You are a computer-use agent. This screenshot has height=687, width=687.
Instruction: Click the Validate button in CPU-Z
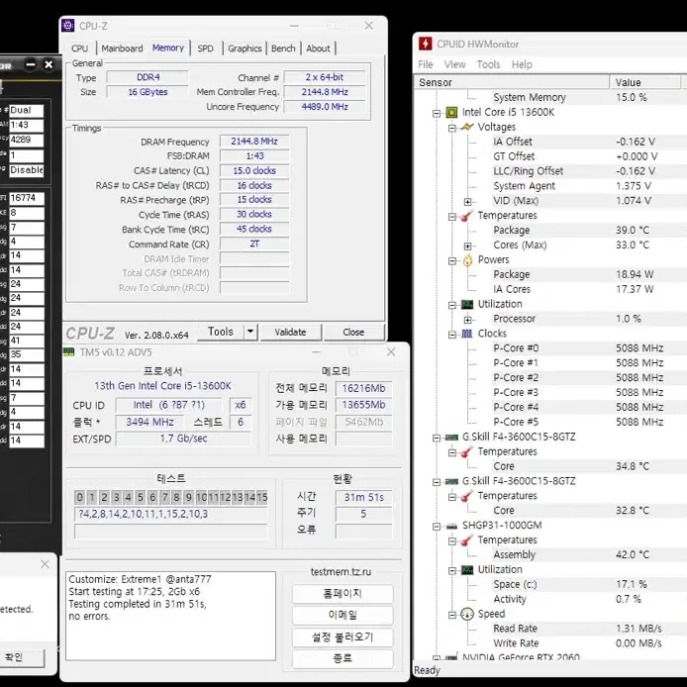click(290, 332)
